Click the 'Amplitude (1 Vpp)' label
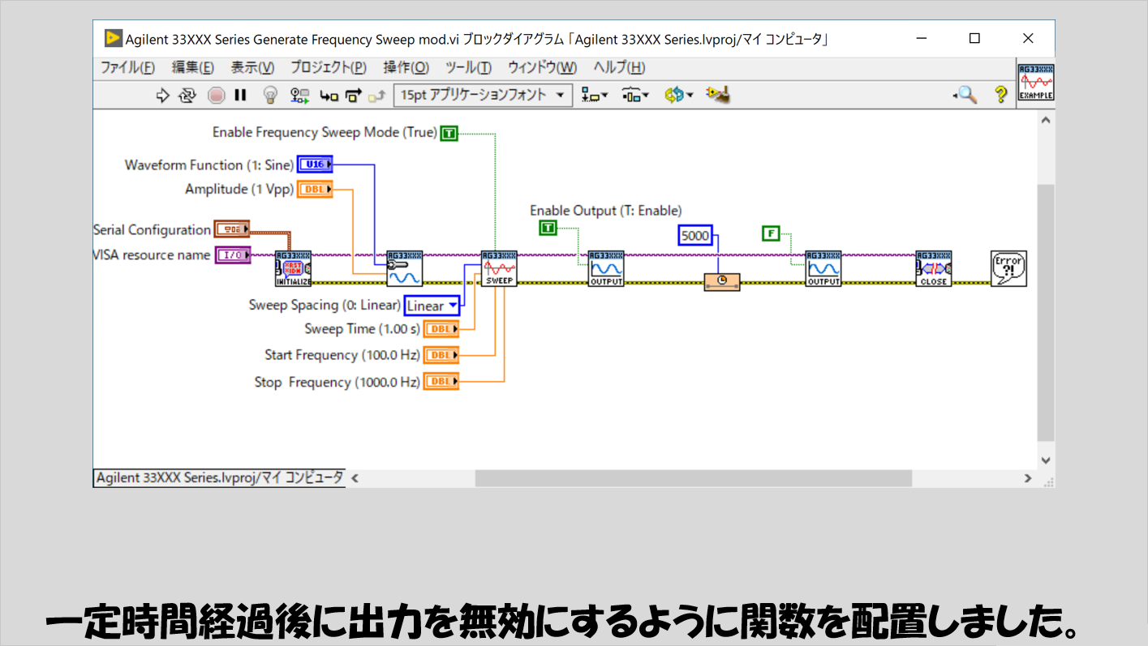1148x646 pixels. point(239,190)
